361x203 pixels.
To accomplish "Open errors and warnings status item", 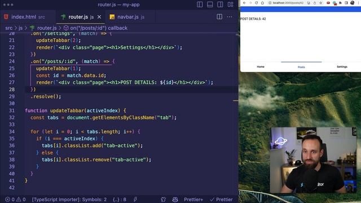I will click(15, 200).
